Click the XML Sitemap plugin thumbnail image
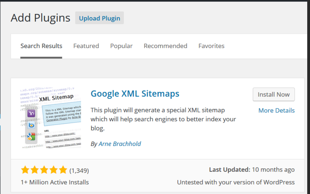The height and width of the screenshot is (194, 310). coord(51,118)
